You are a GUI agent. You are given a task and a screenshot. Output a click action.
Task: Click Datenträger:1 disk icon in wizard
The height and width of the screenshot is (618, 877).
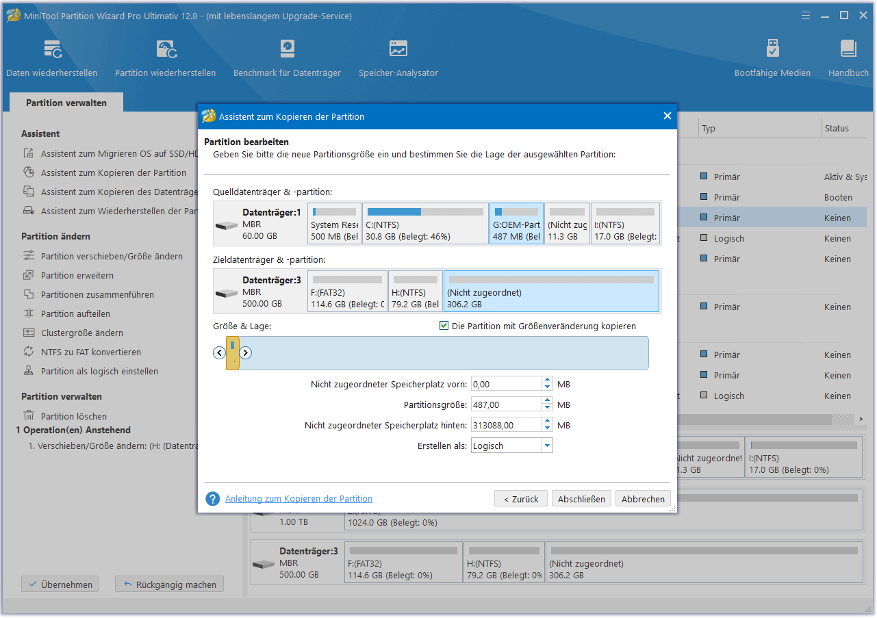coord(227,225)
